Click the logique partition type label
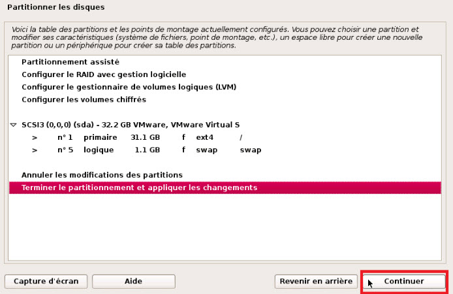The image size is (453, 294). [x=99, y=150]
